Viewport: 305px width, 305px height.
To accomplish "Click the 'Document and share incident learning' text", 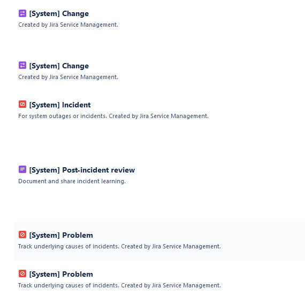I will pos(72,181).
